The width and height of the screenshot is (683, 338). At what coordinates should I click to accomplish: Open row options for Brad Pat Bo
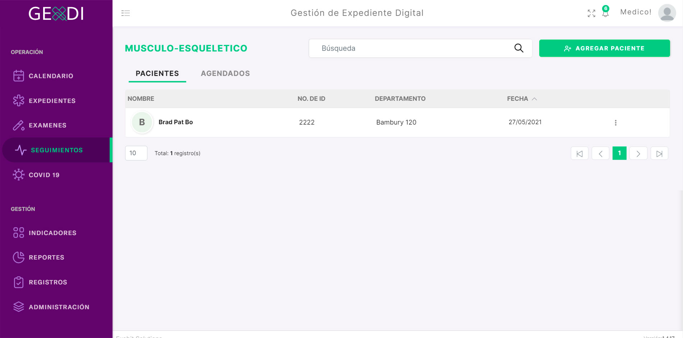point(615,123)
